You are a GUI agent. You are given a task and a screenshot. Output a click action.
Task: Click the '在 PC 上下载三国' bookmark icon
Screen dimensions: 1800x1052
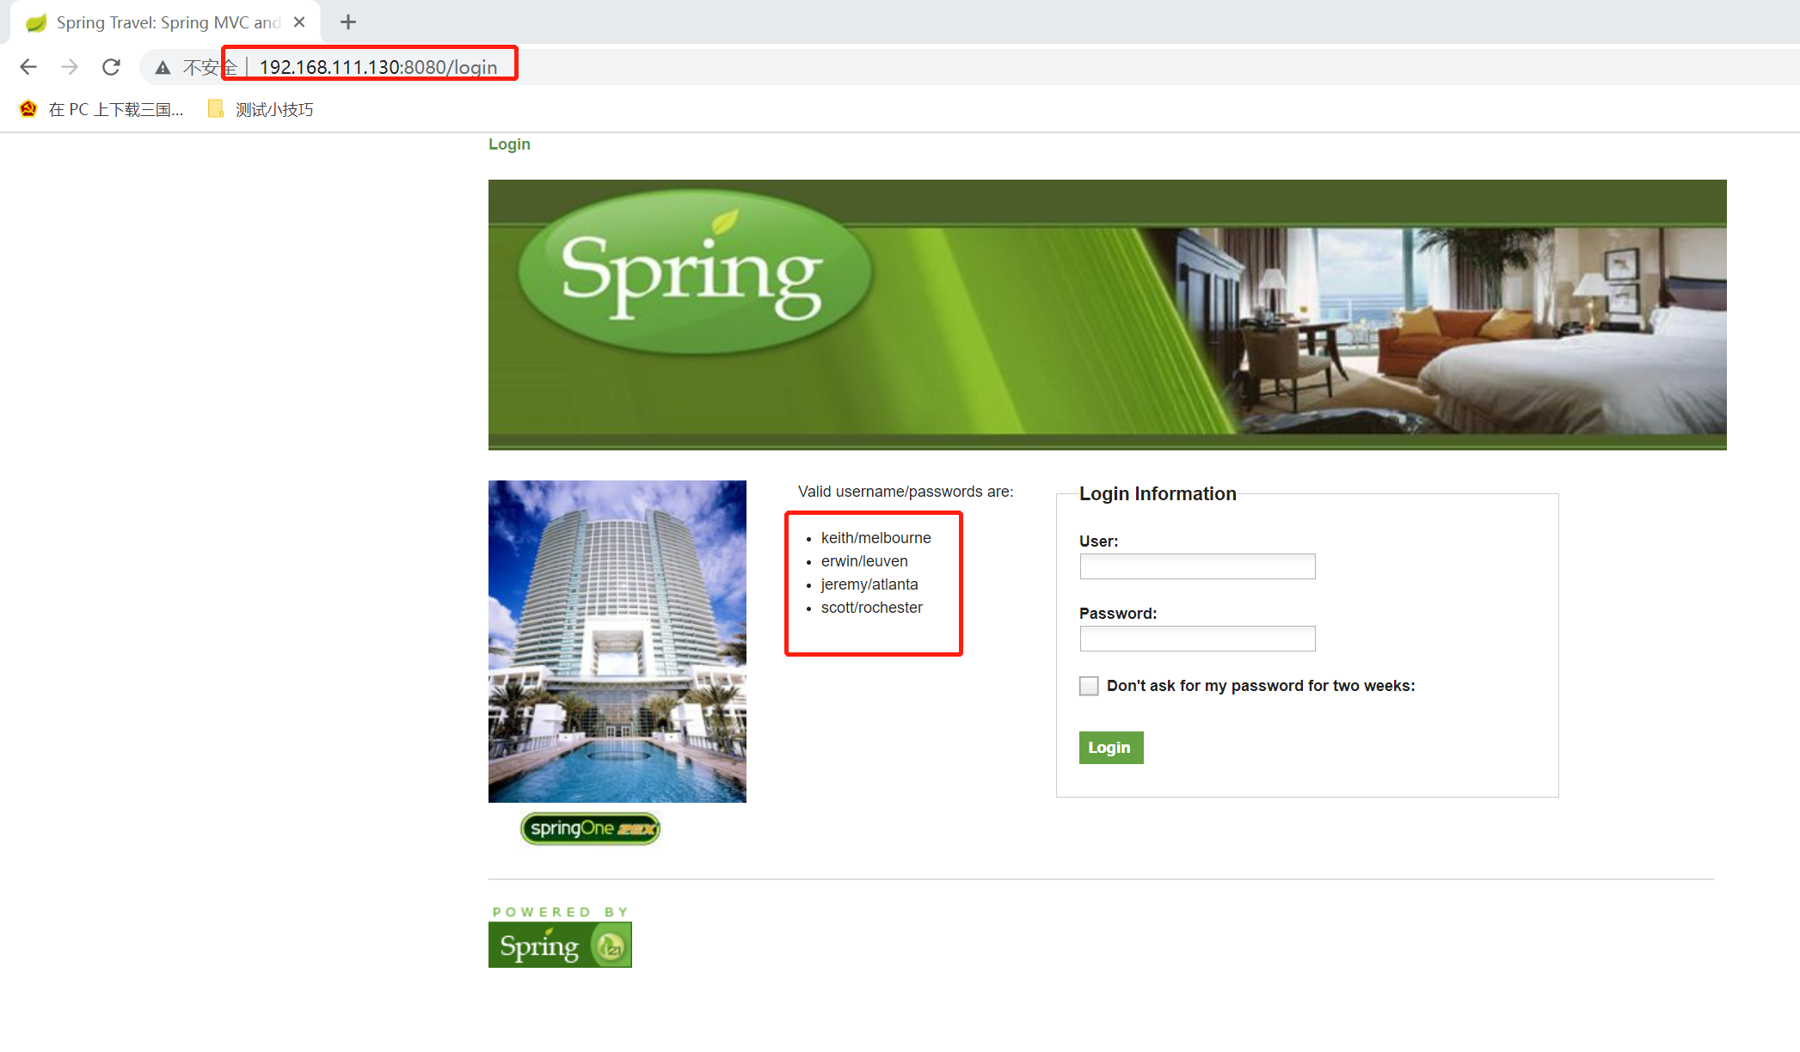(x=28, y=108)
